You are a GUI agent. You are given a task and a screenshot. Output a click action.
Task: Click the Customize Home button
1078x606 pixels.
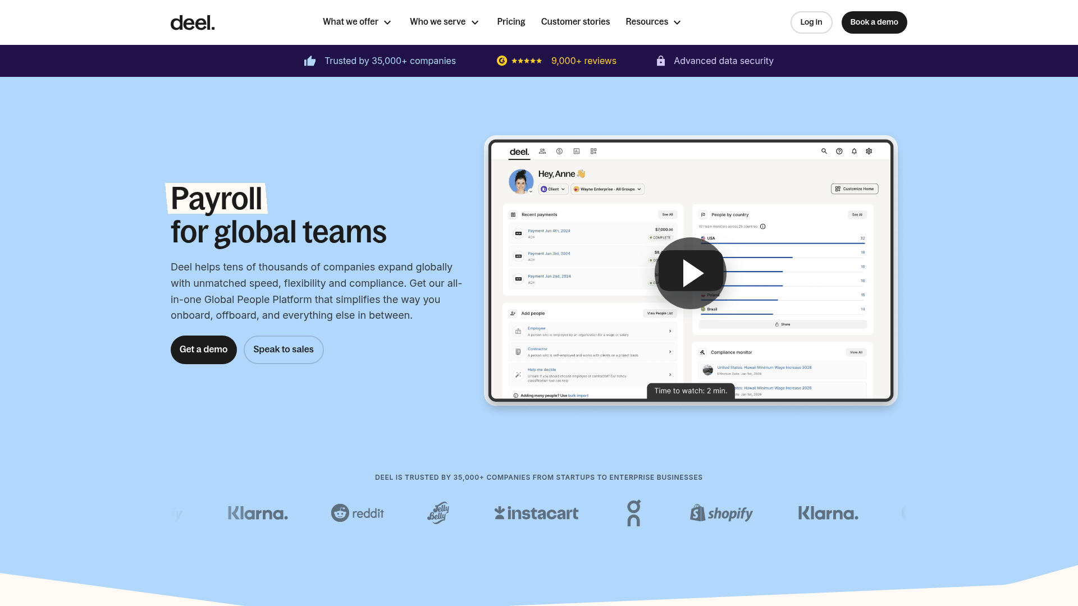pyautogui.click(x=855, y=189)
